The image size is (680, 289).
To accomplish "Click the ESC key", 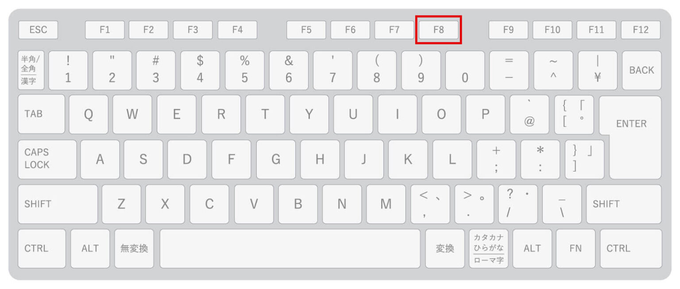I will (38, 30).
